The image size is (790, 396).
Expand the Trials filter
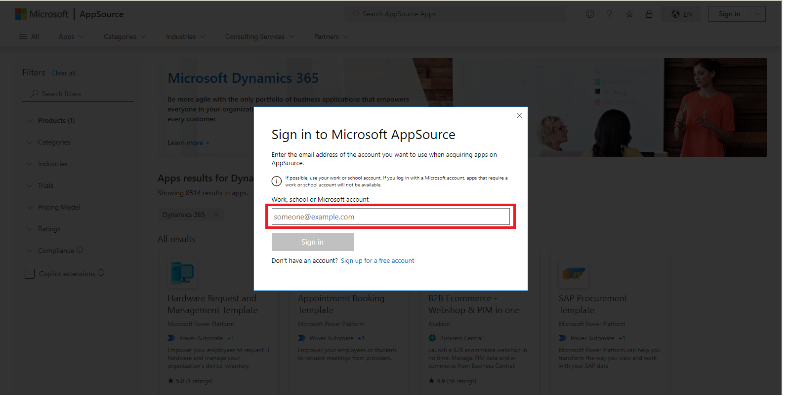click(40, 185)
